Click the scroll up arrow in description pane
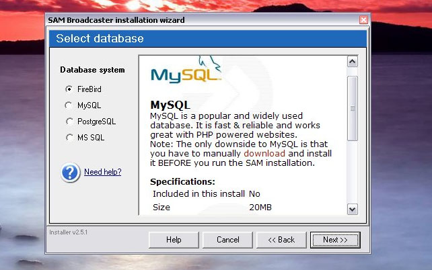432x270 pixels. 353,62
